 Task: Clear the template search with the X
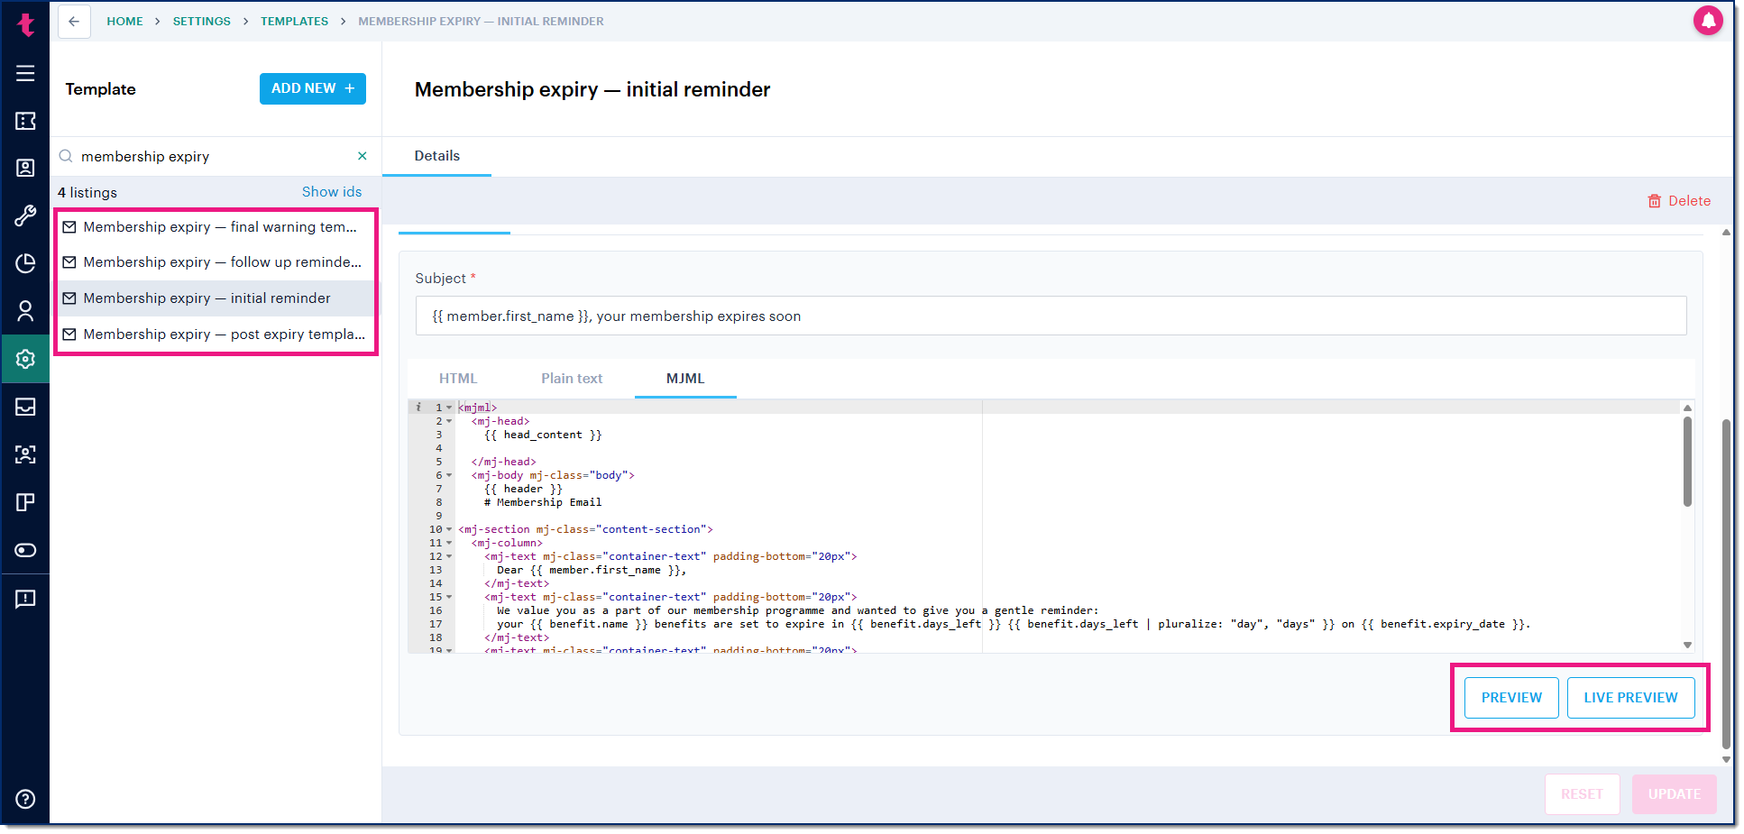(x=363, y=156)
